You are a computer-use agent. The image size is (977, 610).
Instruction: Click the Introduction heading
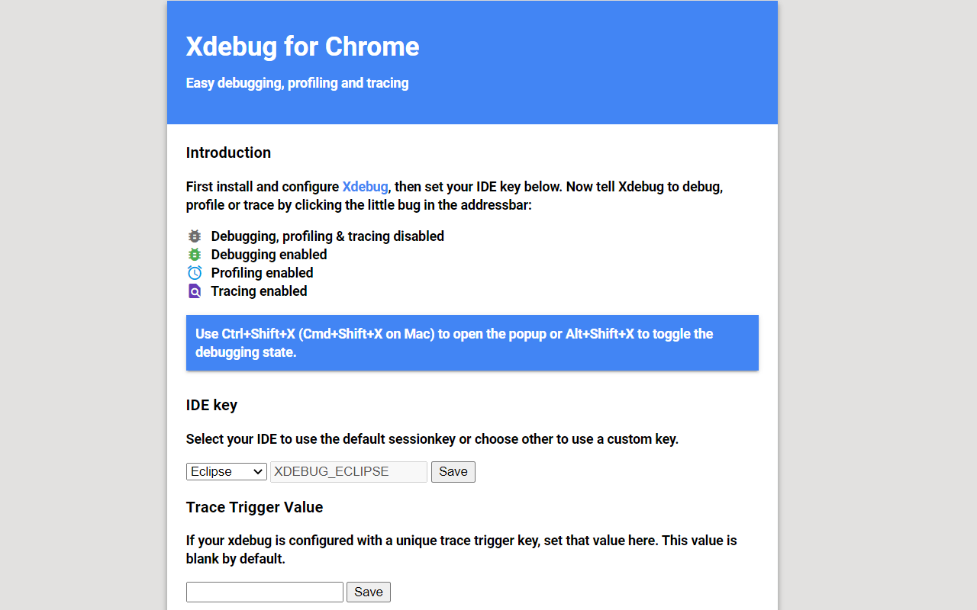click(x=228, y=152)
